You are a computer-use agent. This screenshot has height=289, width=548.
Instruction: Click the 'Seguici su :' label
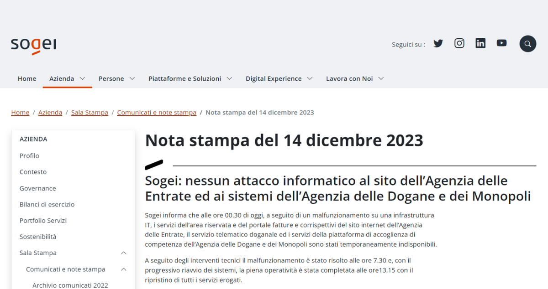point(408,44)
